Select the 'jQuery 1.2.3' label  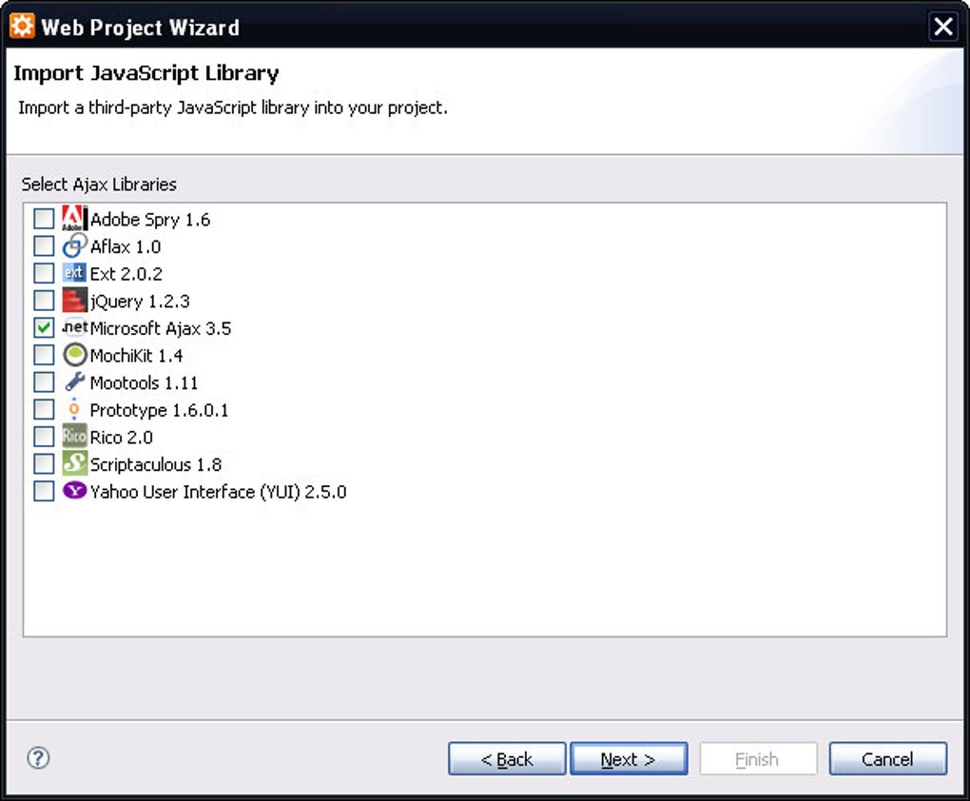tap(140, 302)
